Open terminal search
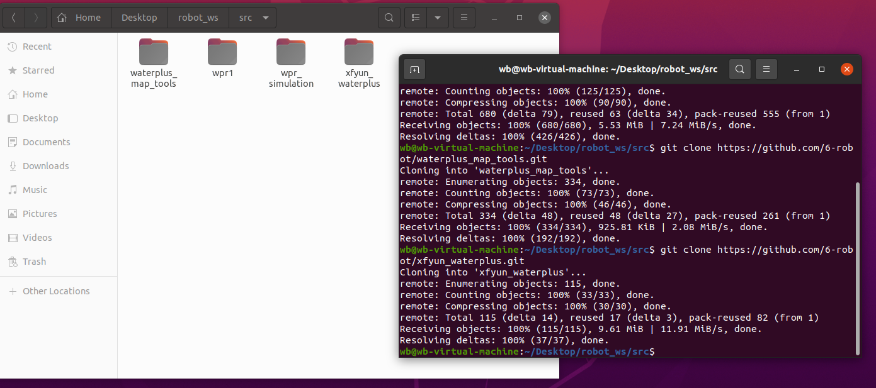 740,69
